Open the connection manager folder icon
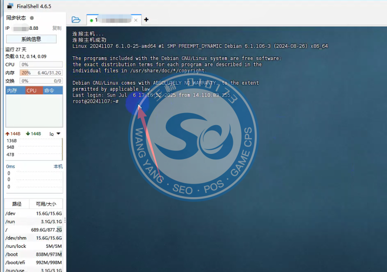This screenshot has width=387, height=272. [x=76, y=20]
